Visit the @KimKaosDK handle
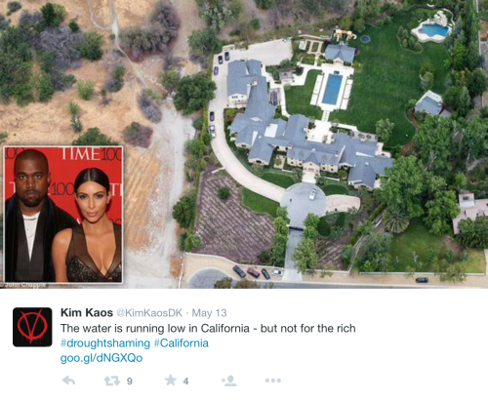This screenshot has width=488, height=401. [x=149, y=313]
